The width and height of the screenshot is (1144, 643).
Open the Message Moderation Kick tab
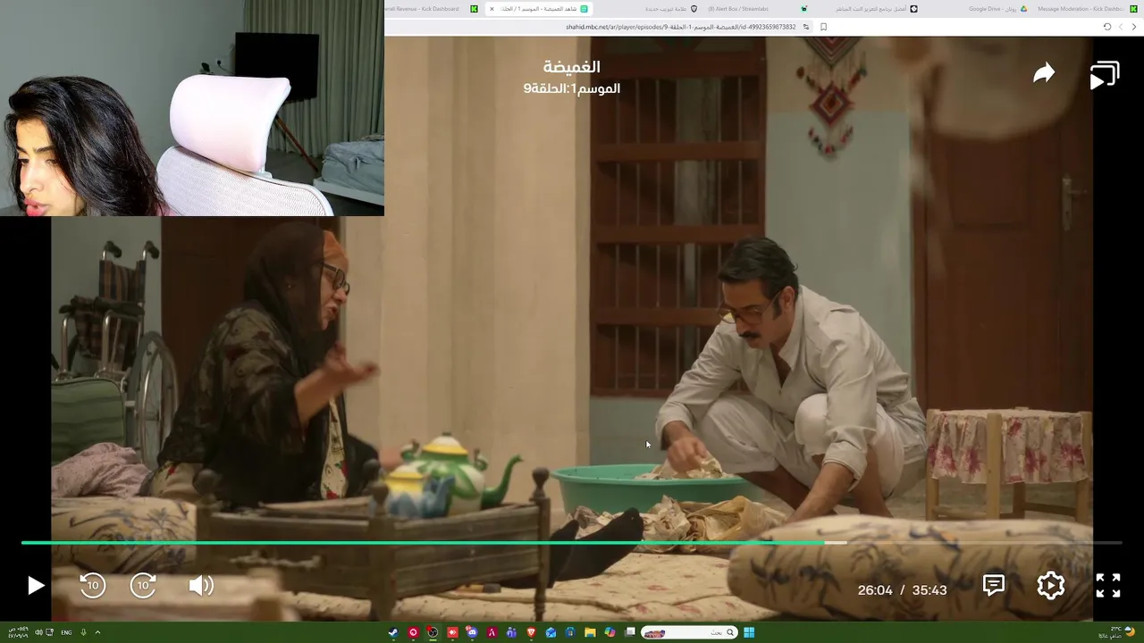pyautogui.click(x=1086, y=9)
